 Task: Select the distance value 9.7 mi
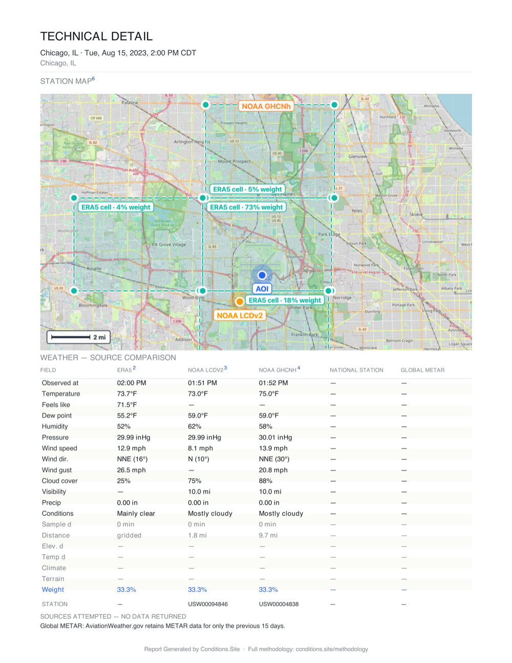(x=268, y=535)
